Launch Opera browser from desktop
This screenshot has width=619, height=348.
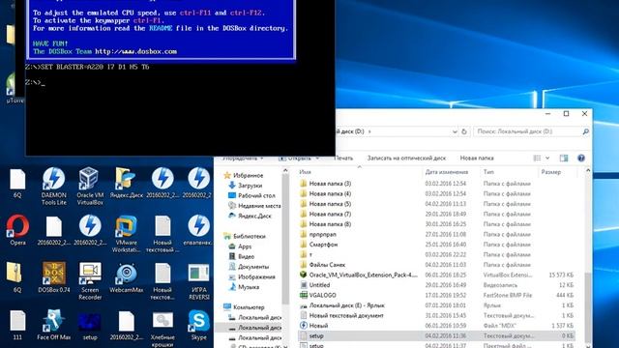point(17,230)
